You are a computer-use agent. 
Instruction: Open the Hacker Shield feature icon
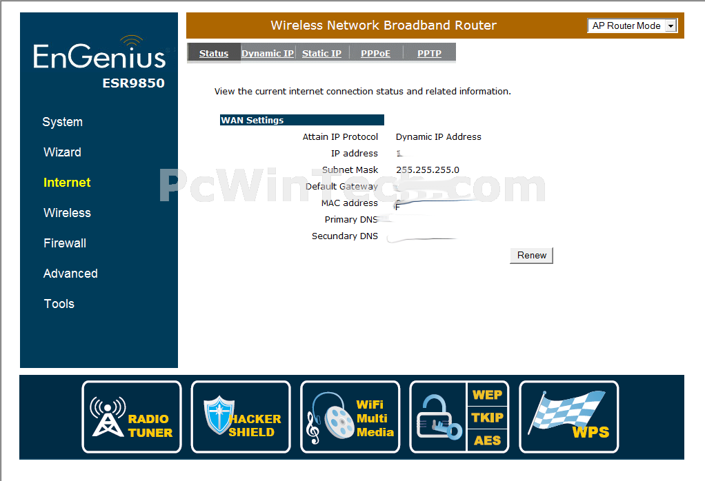click(241, 417)
